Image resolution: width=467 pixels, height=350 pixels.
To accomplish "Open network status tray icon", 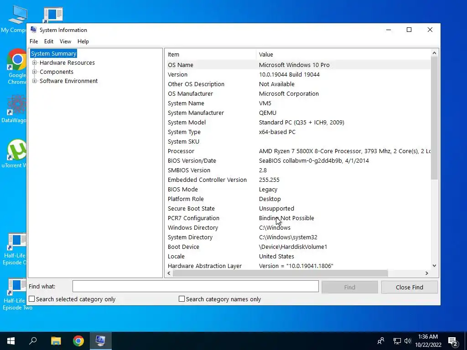I will pyautogui.click(x=397, y=341).
